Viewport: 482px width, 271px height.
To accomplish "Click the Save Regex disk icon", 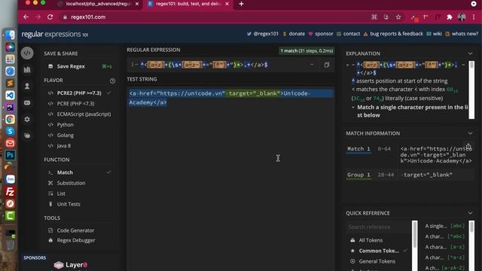I will coord(50,66).
